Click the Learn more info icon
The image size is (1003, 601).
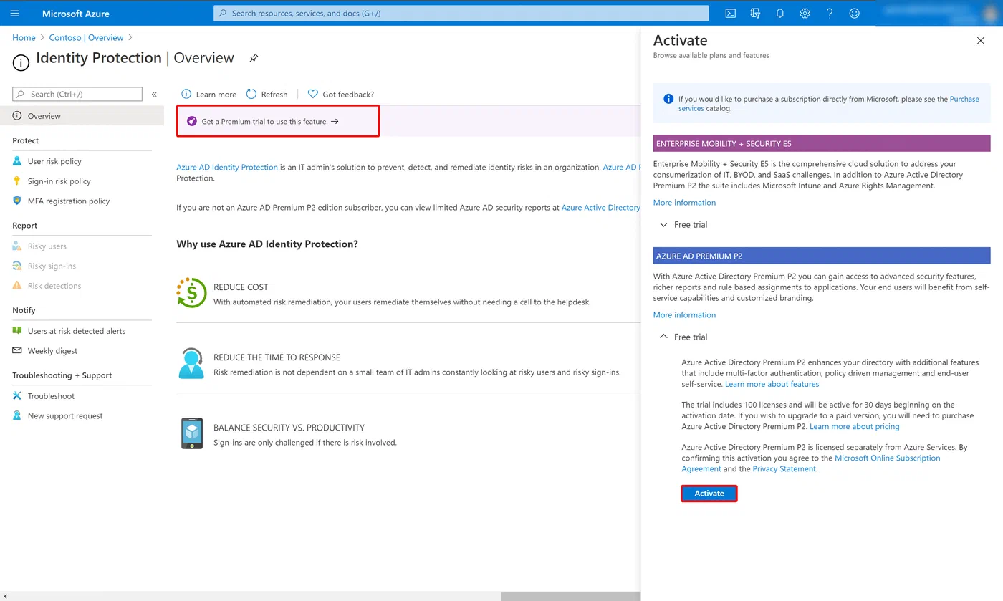coord(186,94)
